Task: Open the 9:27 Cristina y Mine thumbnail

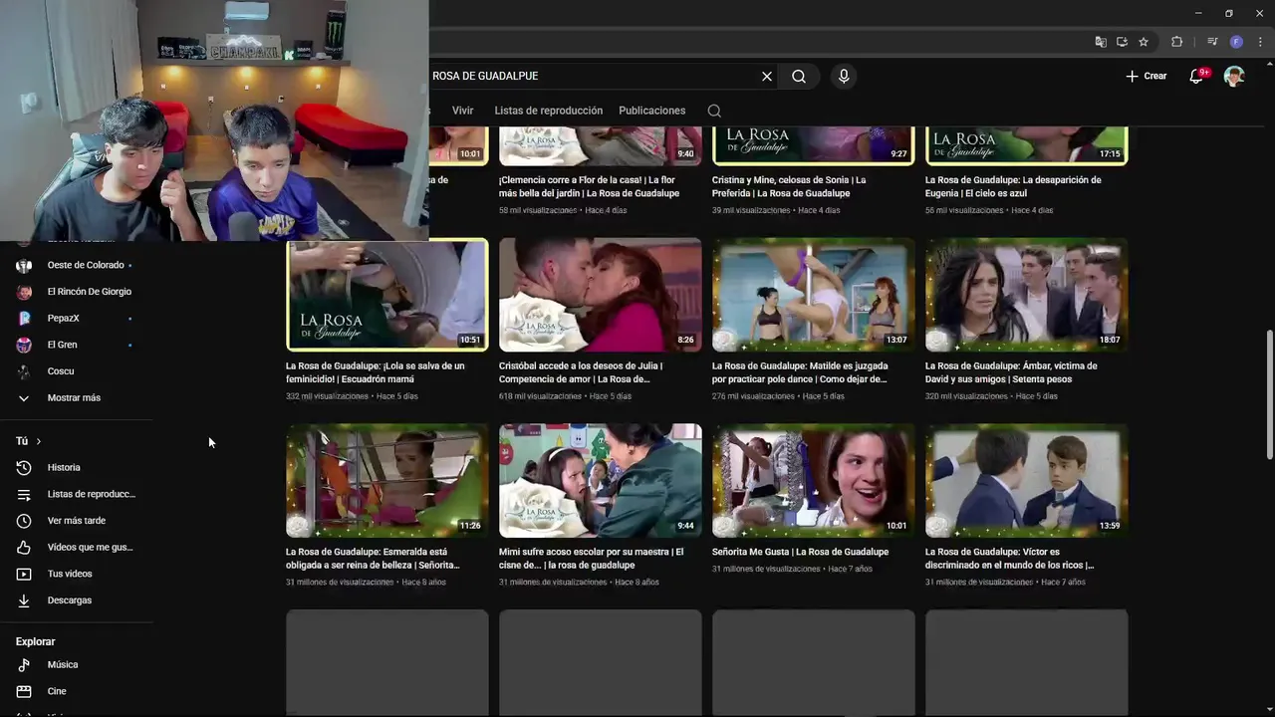Action: click(814, 146)
